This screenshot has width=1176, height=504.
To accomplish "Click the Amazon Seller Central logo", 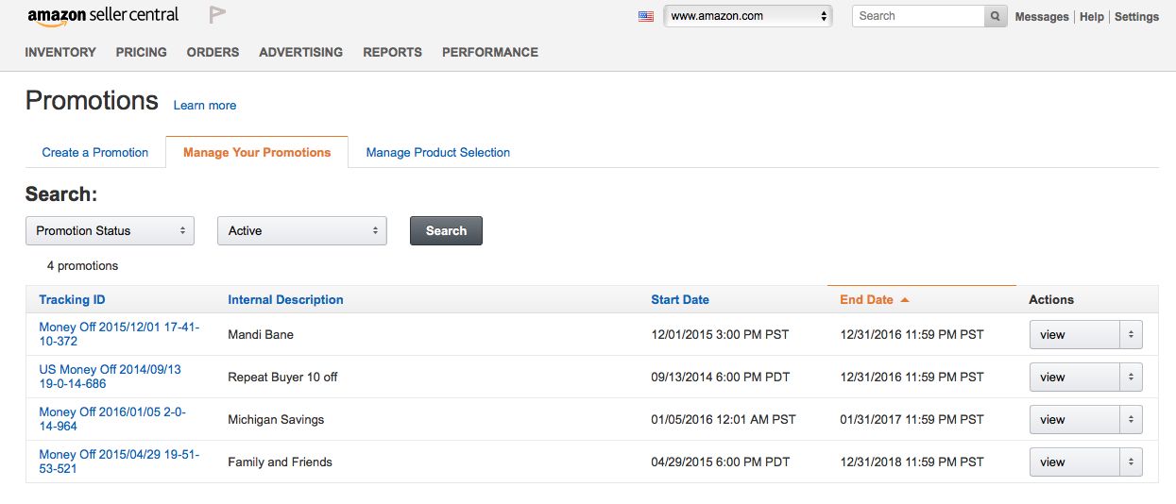I will coord(102,16).
